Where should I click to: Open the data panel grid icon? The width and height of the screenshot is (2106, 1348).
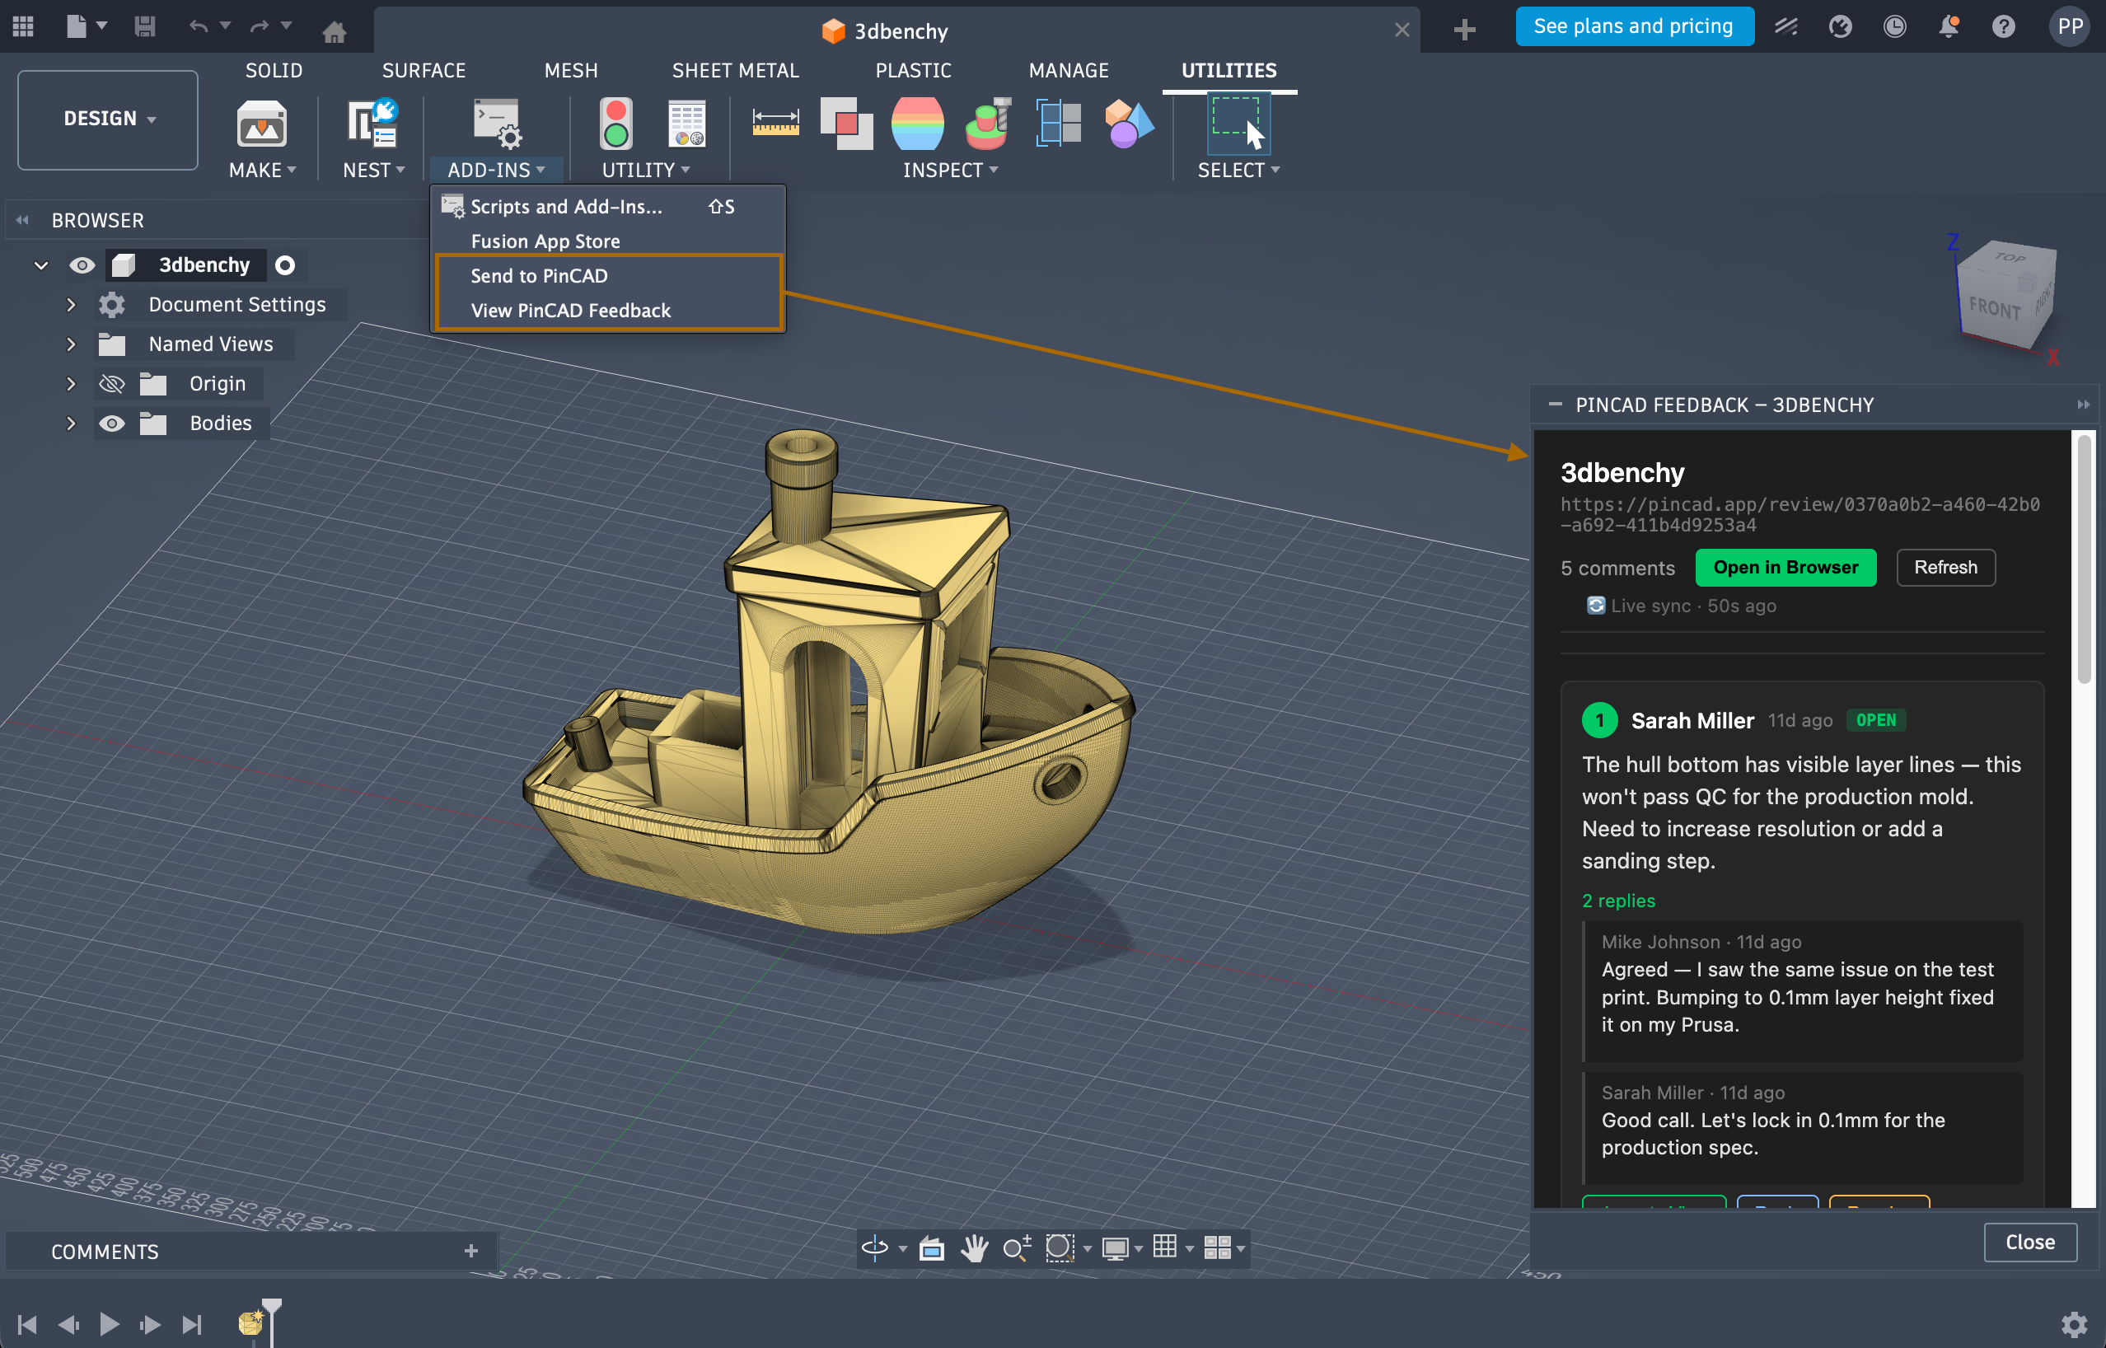pyautogui.click(x=24, y=27)
